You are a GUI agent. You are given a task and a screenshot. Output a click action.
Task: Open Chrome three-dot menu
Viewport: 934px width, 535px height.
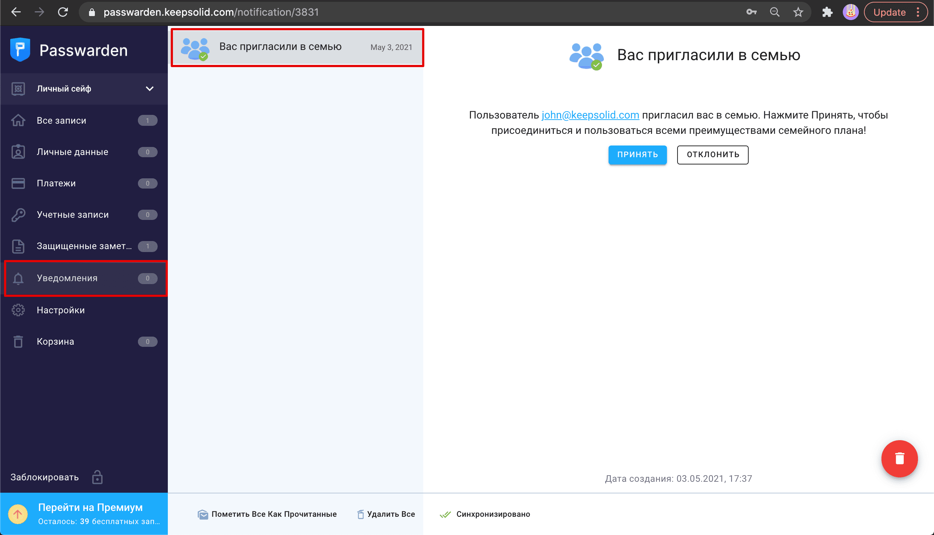(x=918, y=12)
